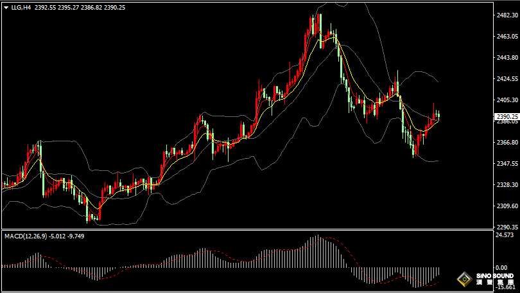Image resolution: width=520 pixels, height=293 pixels.
Task: Click the LLG,H4 symbol label
Action: point(20,8)
